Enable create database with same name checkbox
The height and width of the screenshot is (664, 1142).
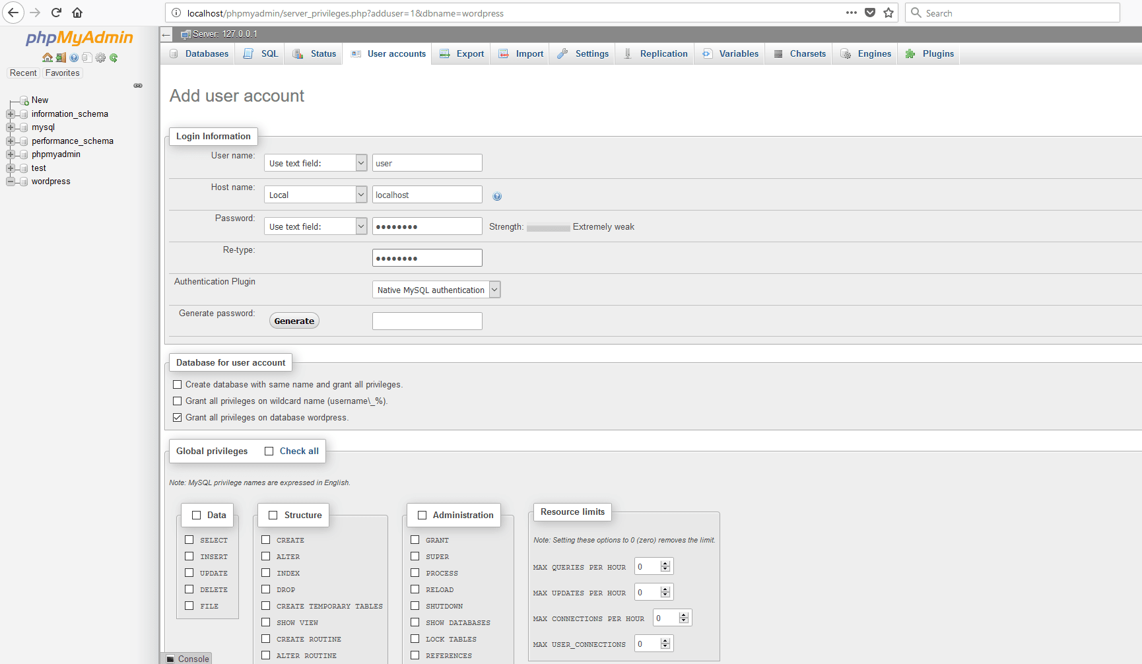coord(177,385)
